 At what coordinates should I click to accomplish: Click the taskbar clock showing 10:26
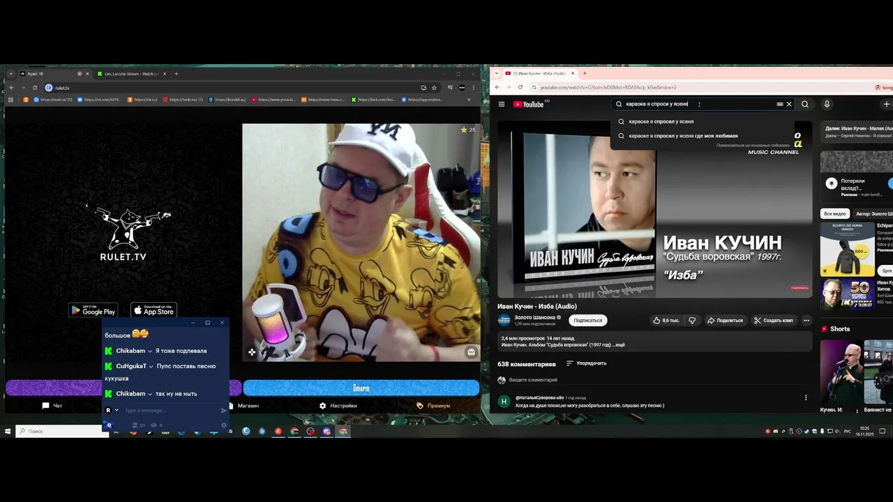(x=864, y=431)
